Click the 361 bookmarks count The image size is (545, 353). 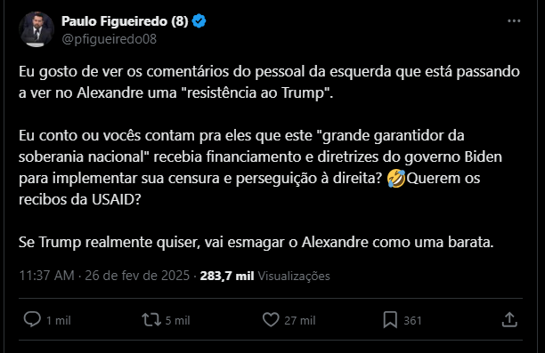coord(412,320)
